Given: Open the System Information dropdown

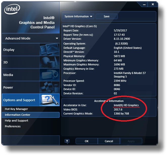Looking at the screenshot, I should pyautogui.click(x=78, y=16).
